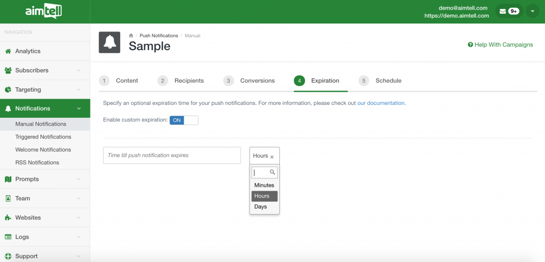Go to step 3 Conversions tab

coord(249,81)
